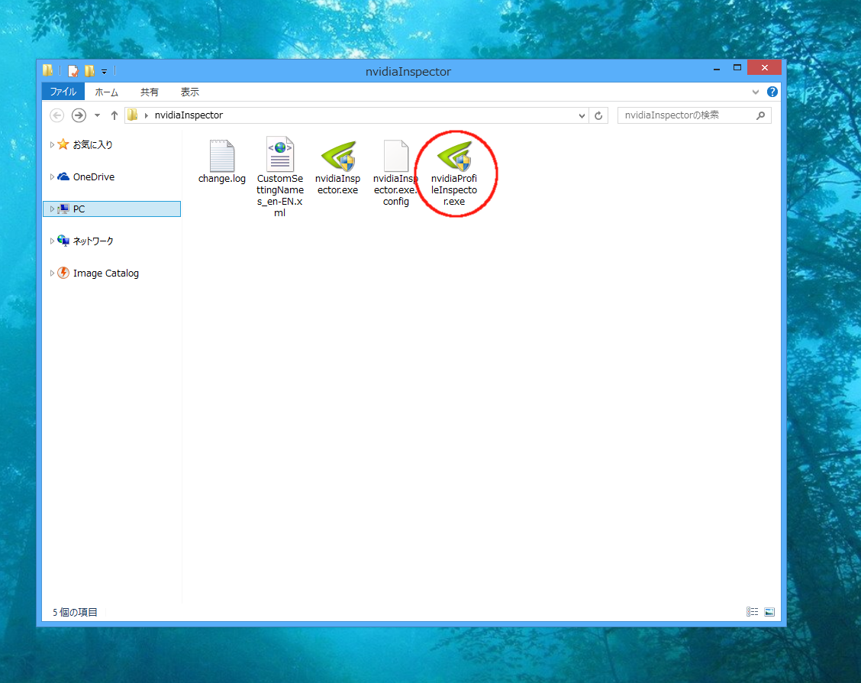Go back with the Back arrow button
Screen dimensions: 861x683
(x=57, y=115)
